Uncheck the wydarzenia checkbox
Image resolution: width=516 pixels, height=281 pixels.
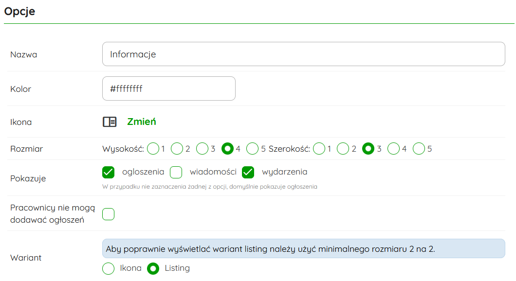click(248, 172)
